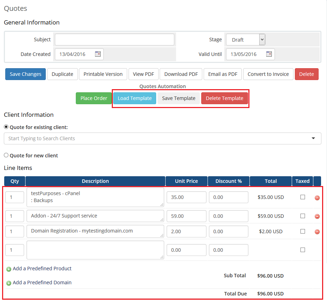The image size is (327, 300).
Task: Convert the quote to Invoice
Action: 268,74
